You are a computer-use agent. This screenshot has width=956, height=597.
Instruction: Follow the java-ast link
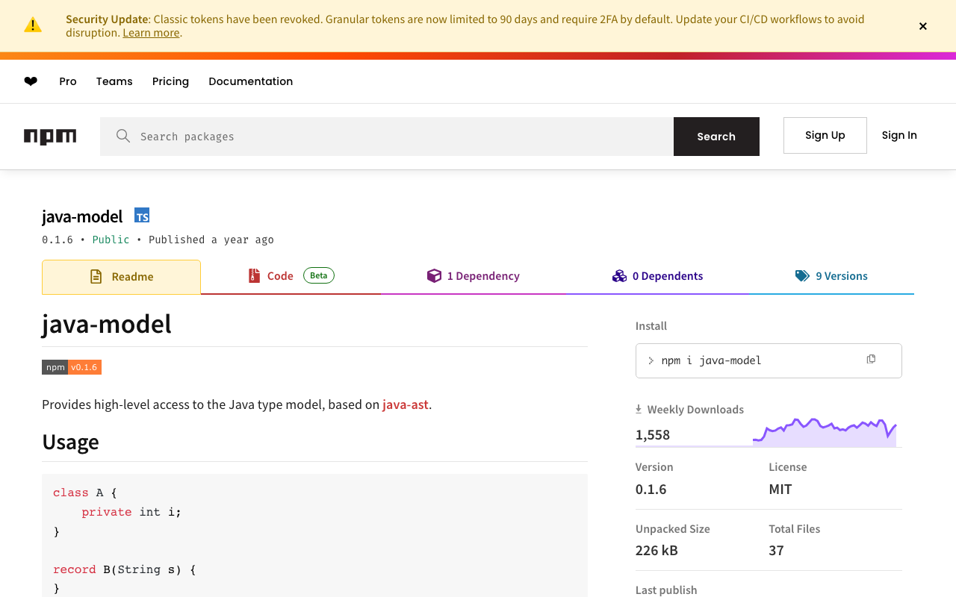pos(406,404)
